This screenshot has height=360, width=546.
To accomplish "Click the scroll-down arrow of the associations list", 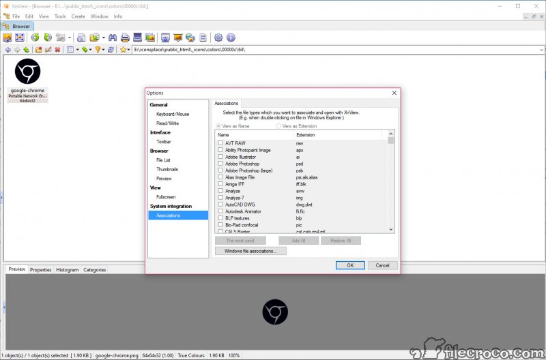I will [x=390, y=229].
